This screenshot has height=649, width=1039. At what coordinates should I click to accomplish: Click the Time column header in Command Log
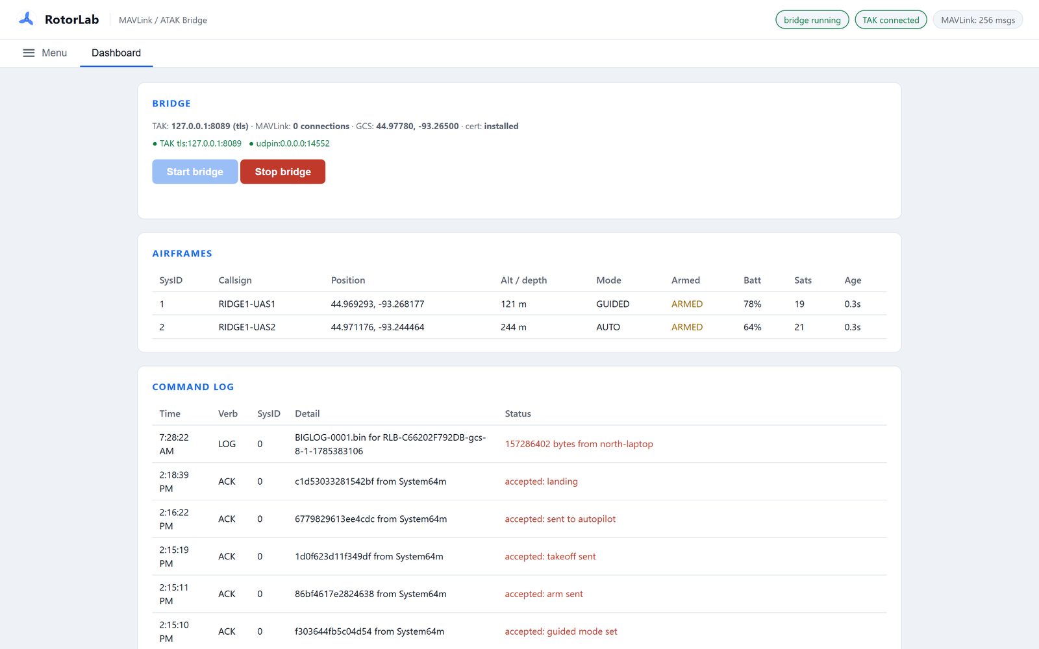170,413
